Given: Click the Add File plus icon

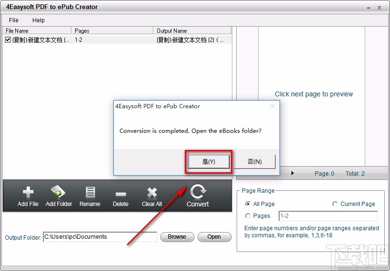Looking at the screenshot, I should coord(28,193).
